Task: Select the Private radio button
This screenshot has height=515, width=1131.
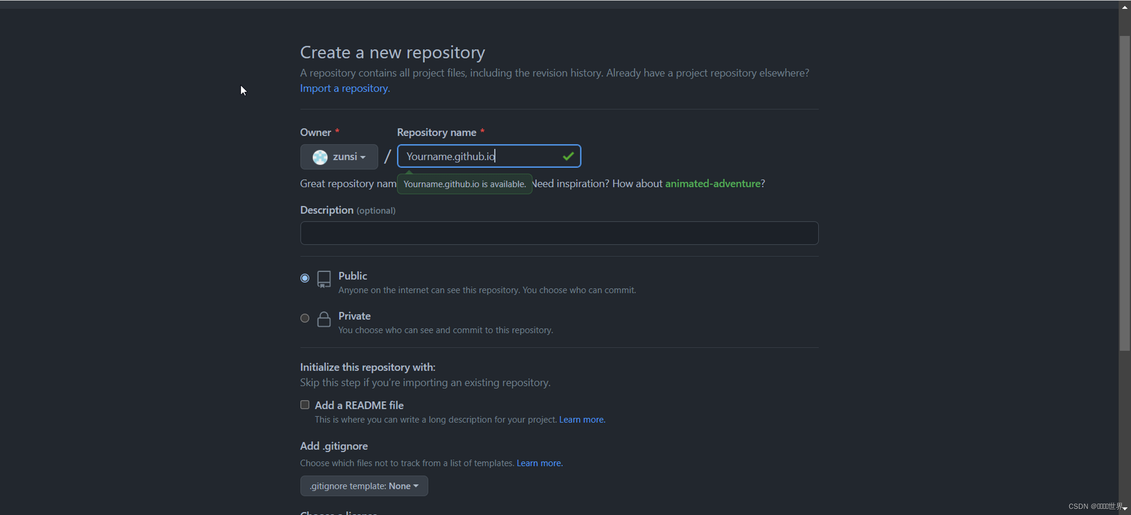Action: pos(305,318)
